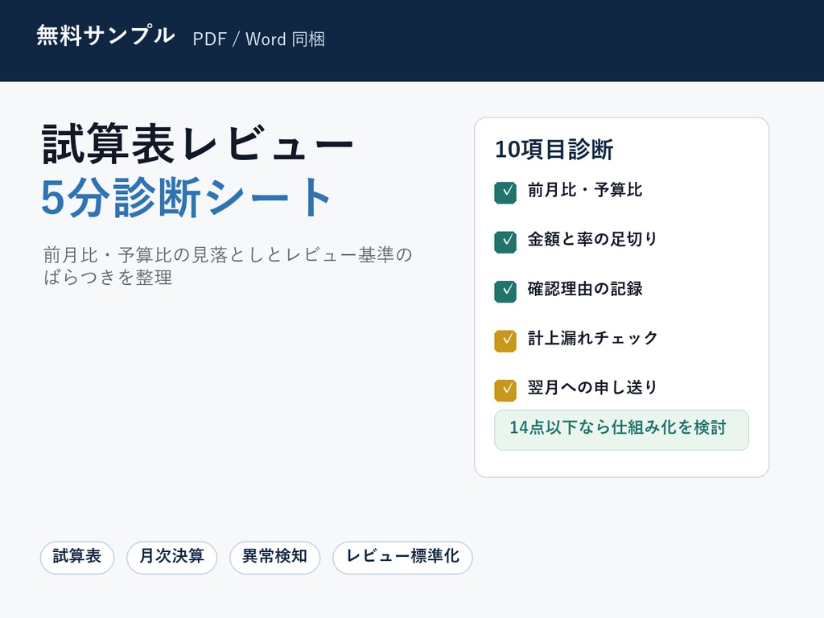Click the レビュー標準化 tag pill

click(x=402, y=558)
